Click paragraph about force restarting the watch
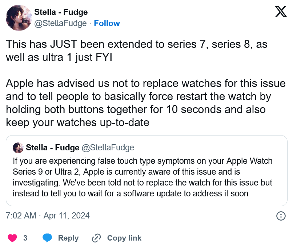This screenshot has height=246, width=289. point(146,103)
